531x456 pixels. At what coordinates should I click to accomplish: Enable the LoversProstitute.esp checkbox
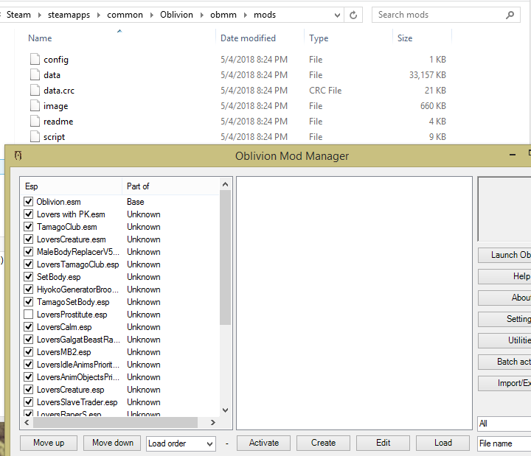click(29, 315)
